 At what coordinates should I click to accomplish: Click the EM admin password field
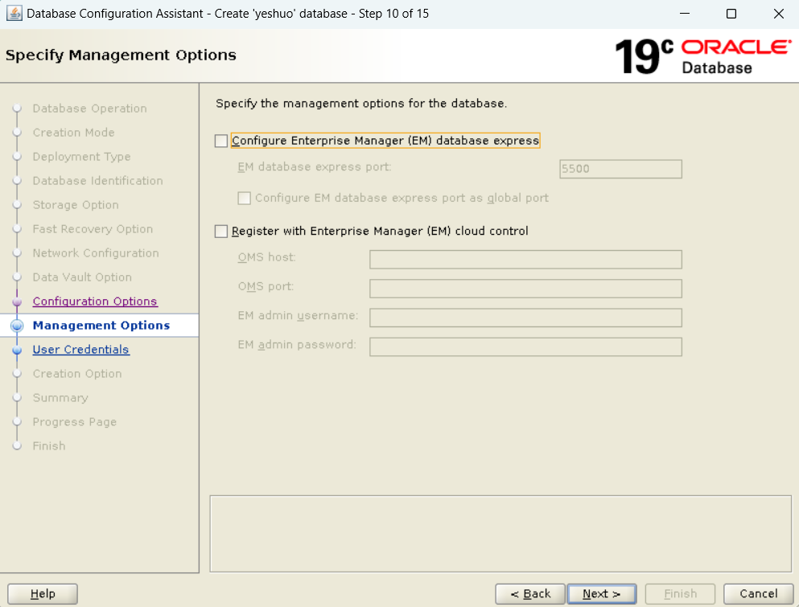[525, 347]
